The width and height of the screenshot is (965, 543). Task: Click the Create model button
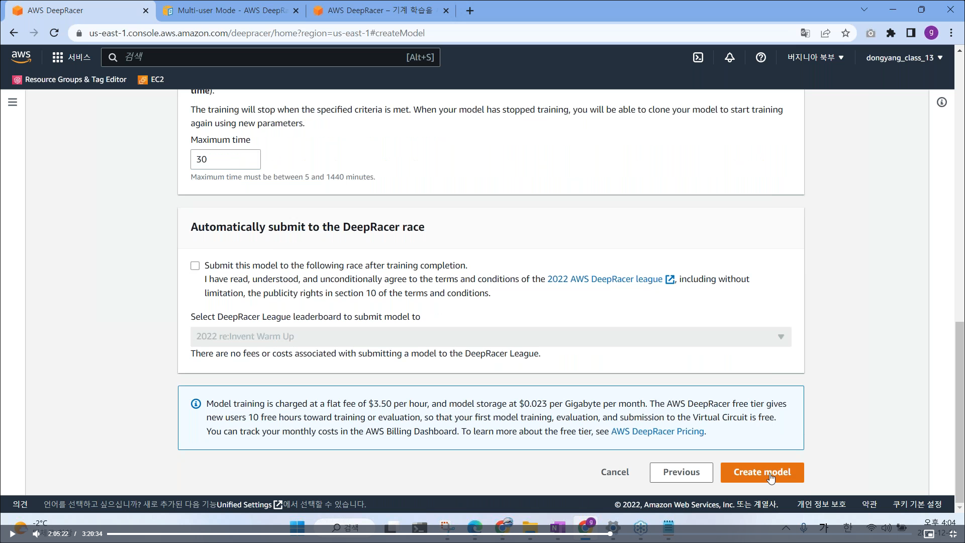tap(761, 472)
